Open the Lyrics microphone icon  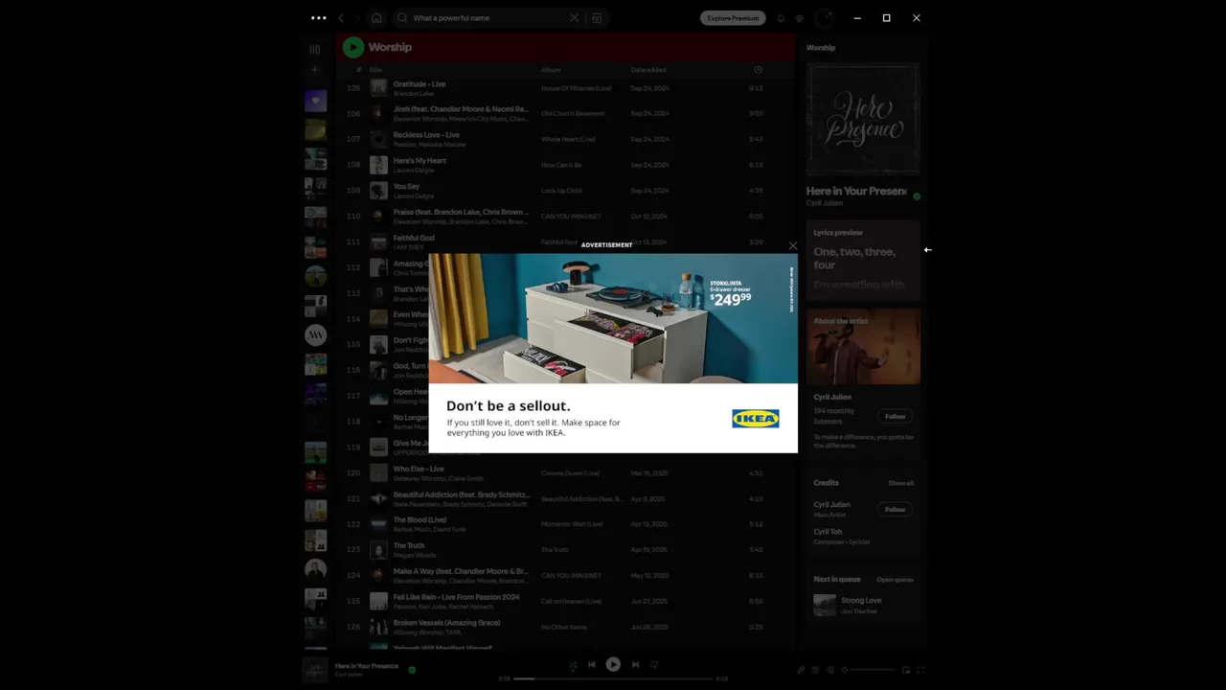click(801, 670)
